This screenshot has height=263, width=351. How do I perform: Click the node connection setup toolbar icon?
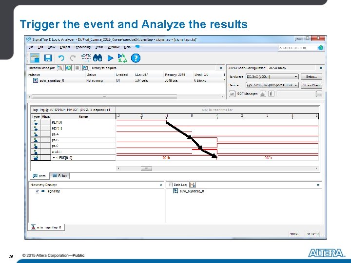click(x=86, y=57)
